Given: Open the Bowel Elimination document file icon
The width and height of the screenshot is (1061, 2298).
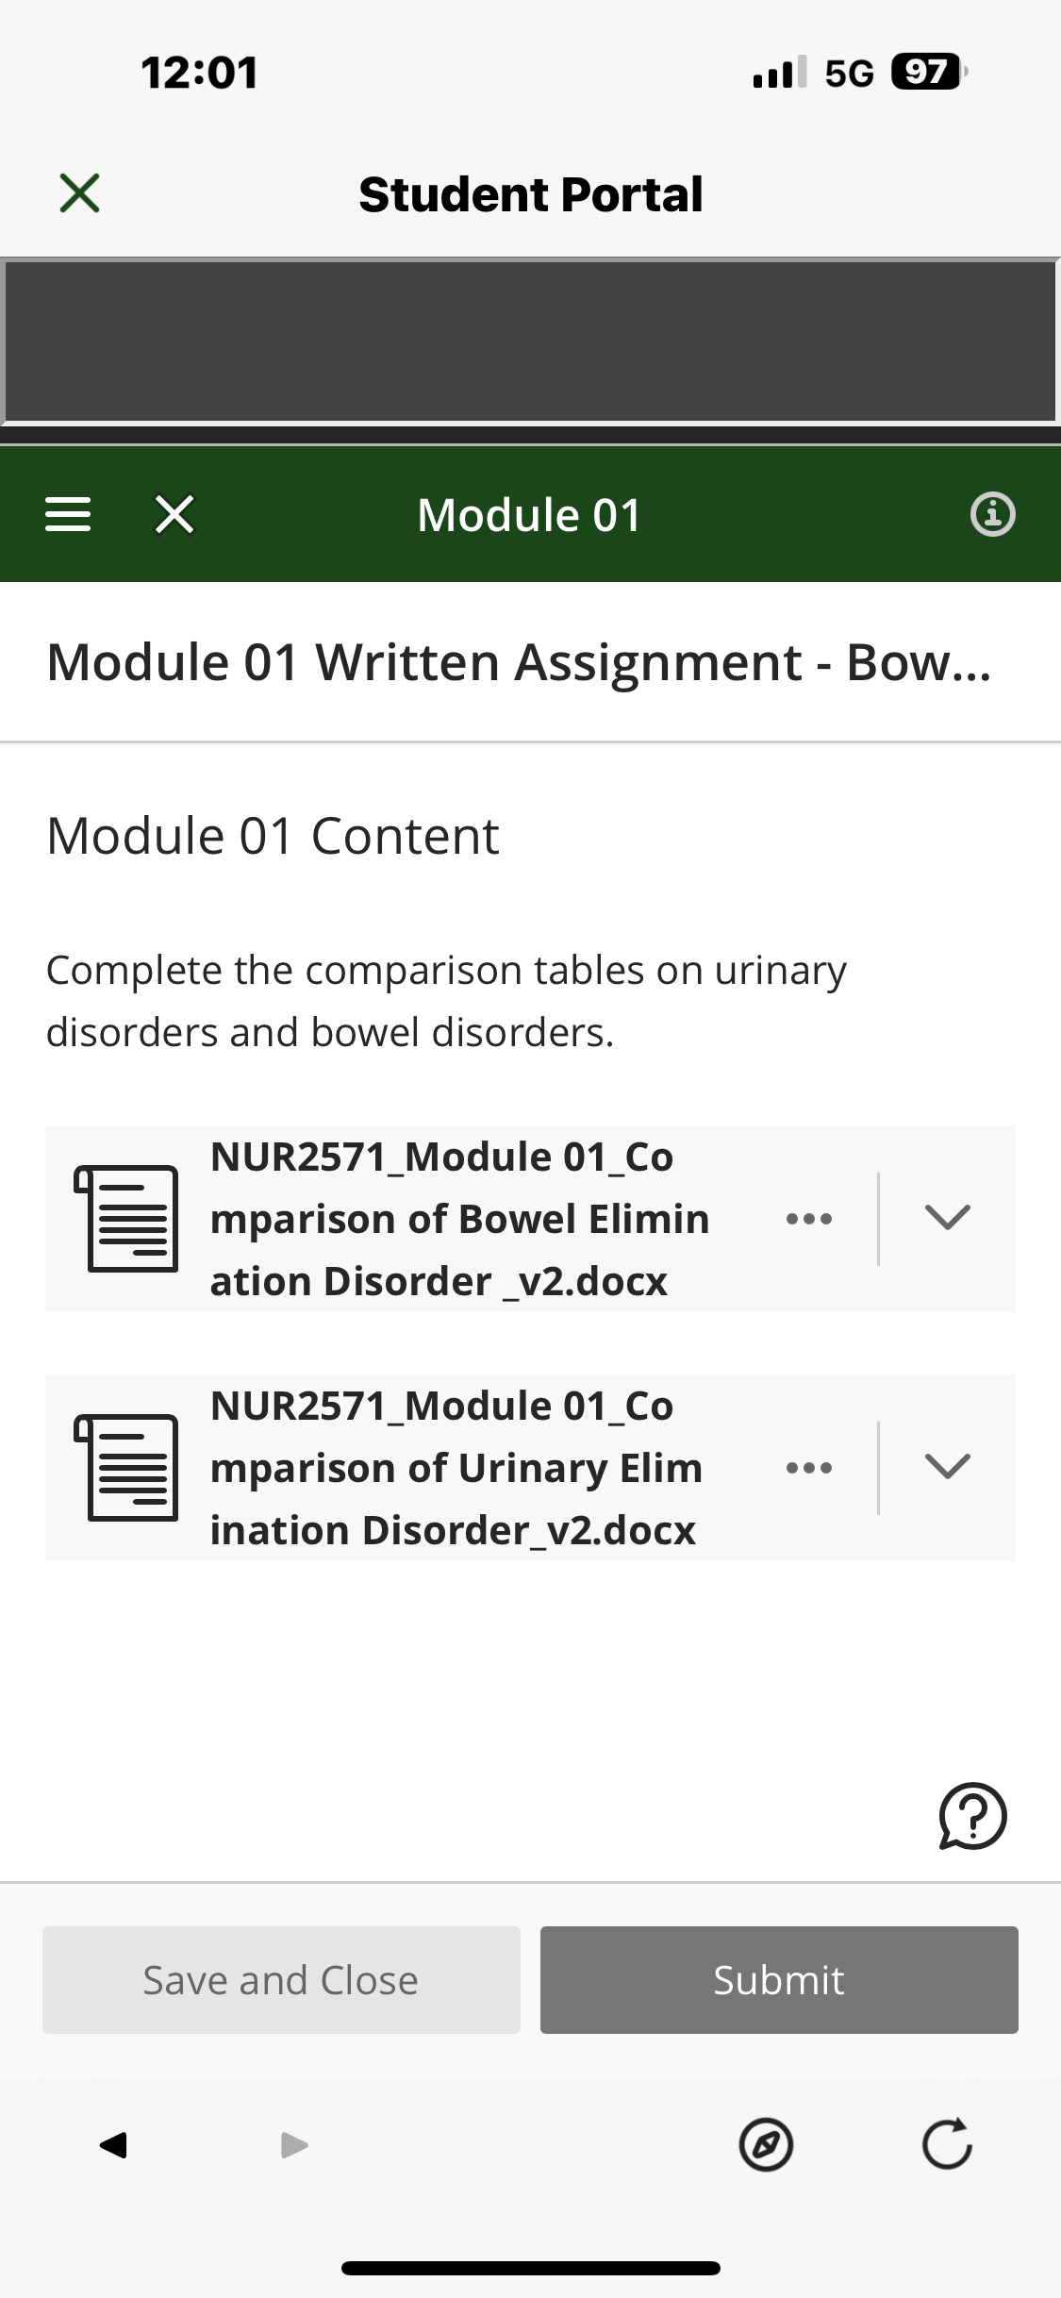Looking at the screenshot, I should tap(127, 1219).
